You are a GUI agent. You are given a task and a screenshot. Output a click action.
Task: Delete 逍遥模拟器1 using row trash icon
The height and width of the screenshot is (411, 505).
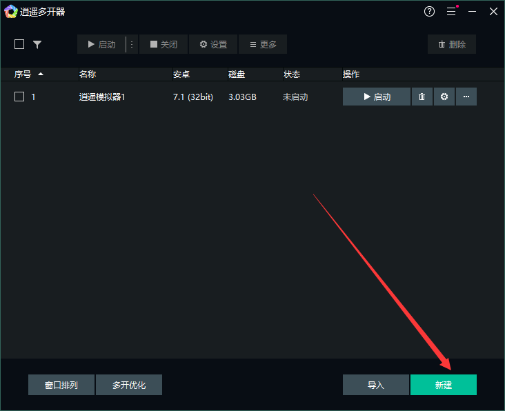(422, 97)
